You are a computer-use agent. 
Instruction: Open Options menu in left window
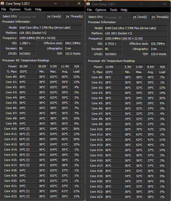click(15, 9)
